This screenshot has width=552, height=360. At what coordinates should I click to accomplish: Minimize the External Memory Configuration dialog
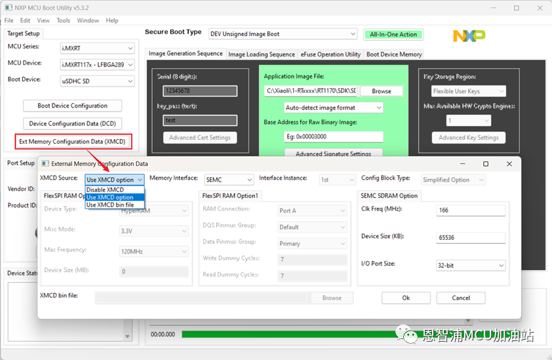pos(463,164)
